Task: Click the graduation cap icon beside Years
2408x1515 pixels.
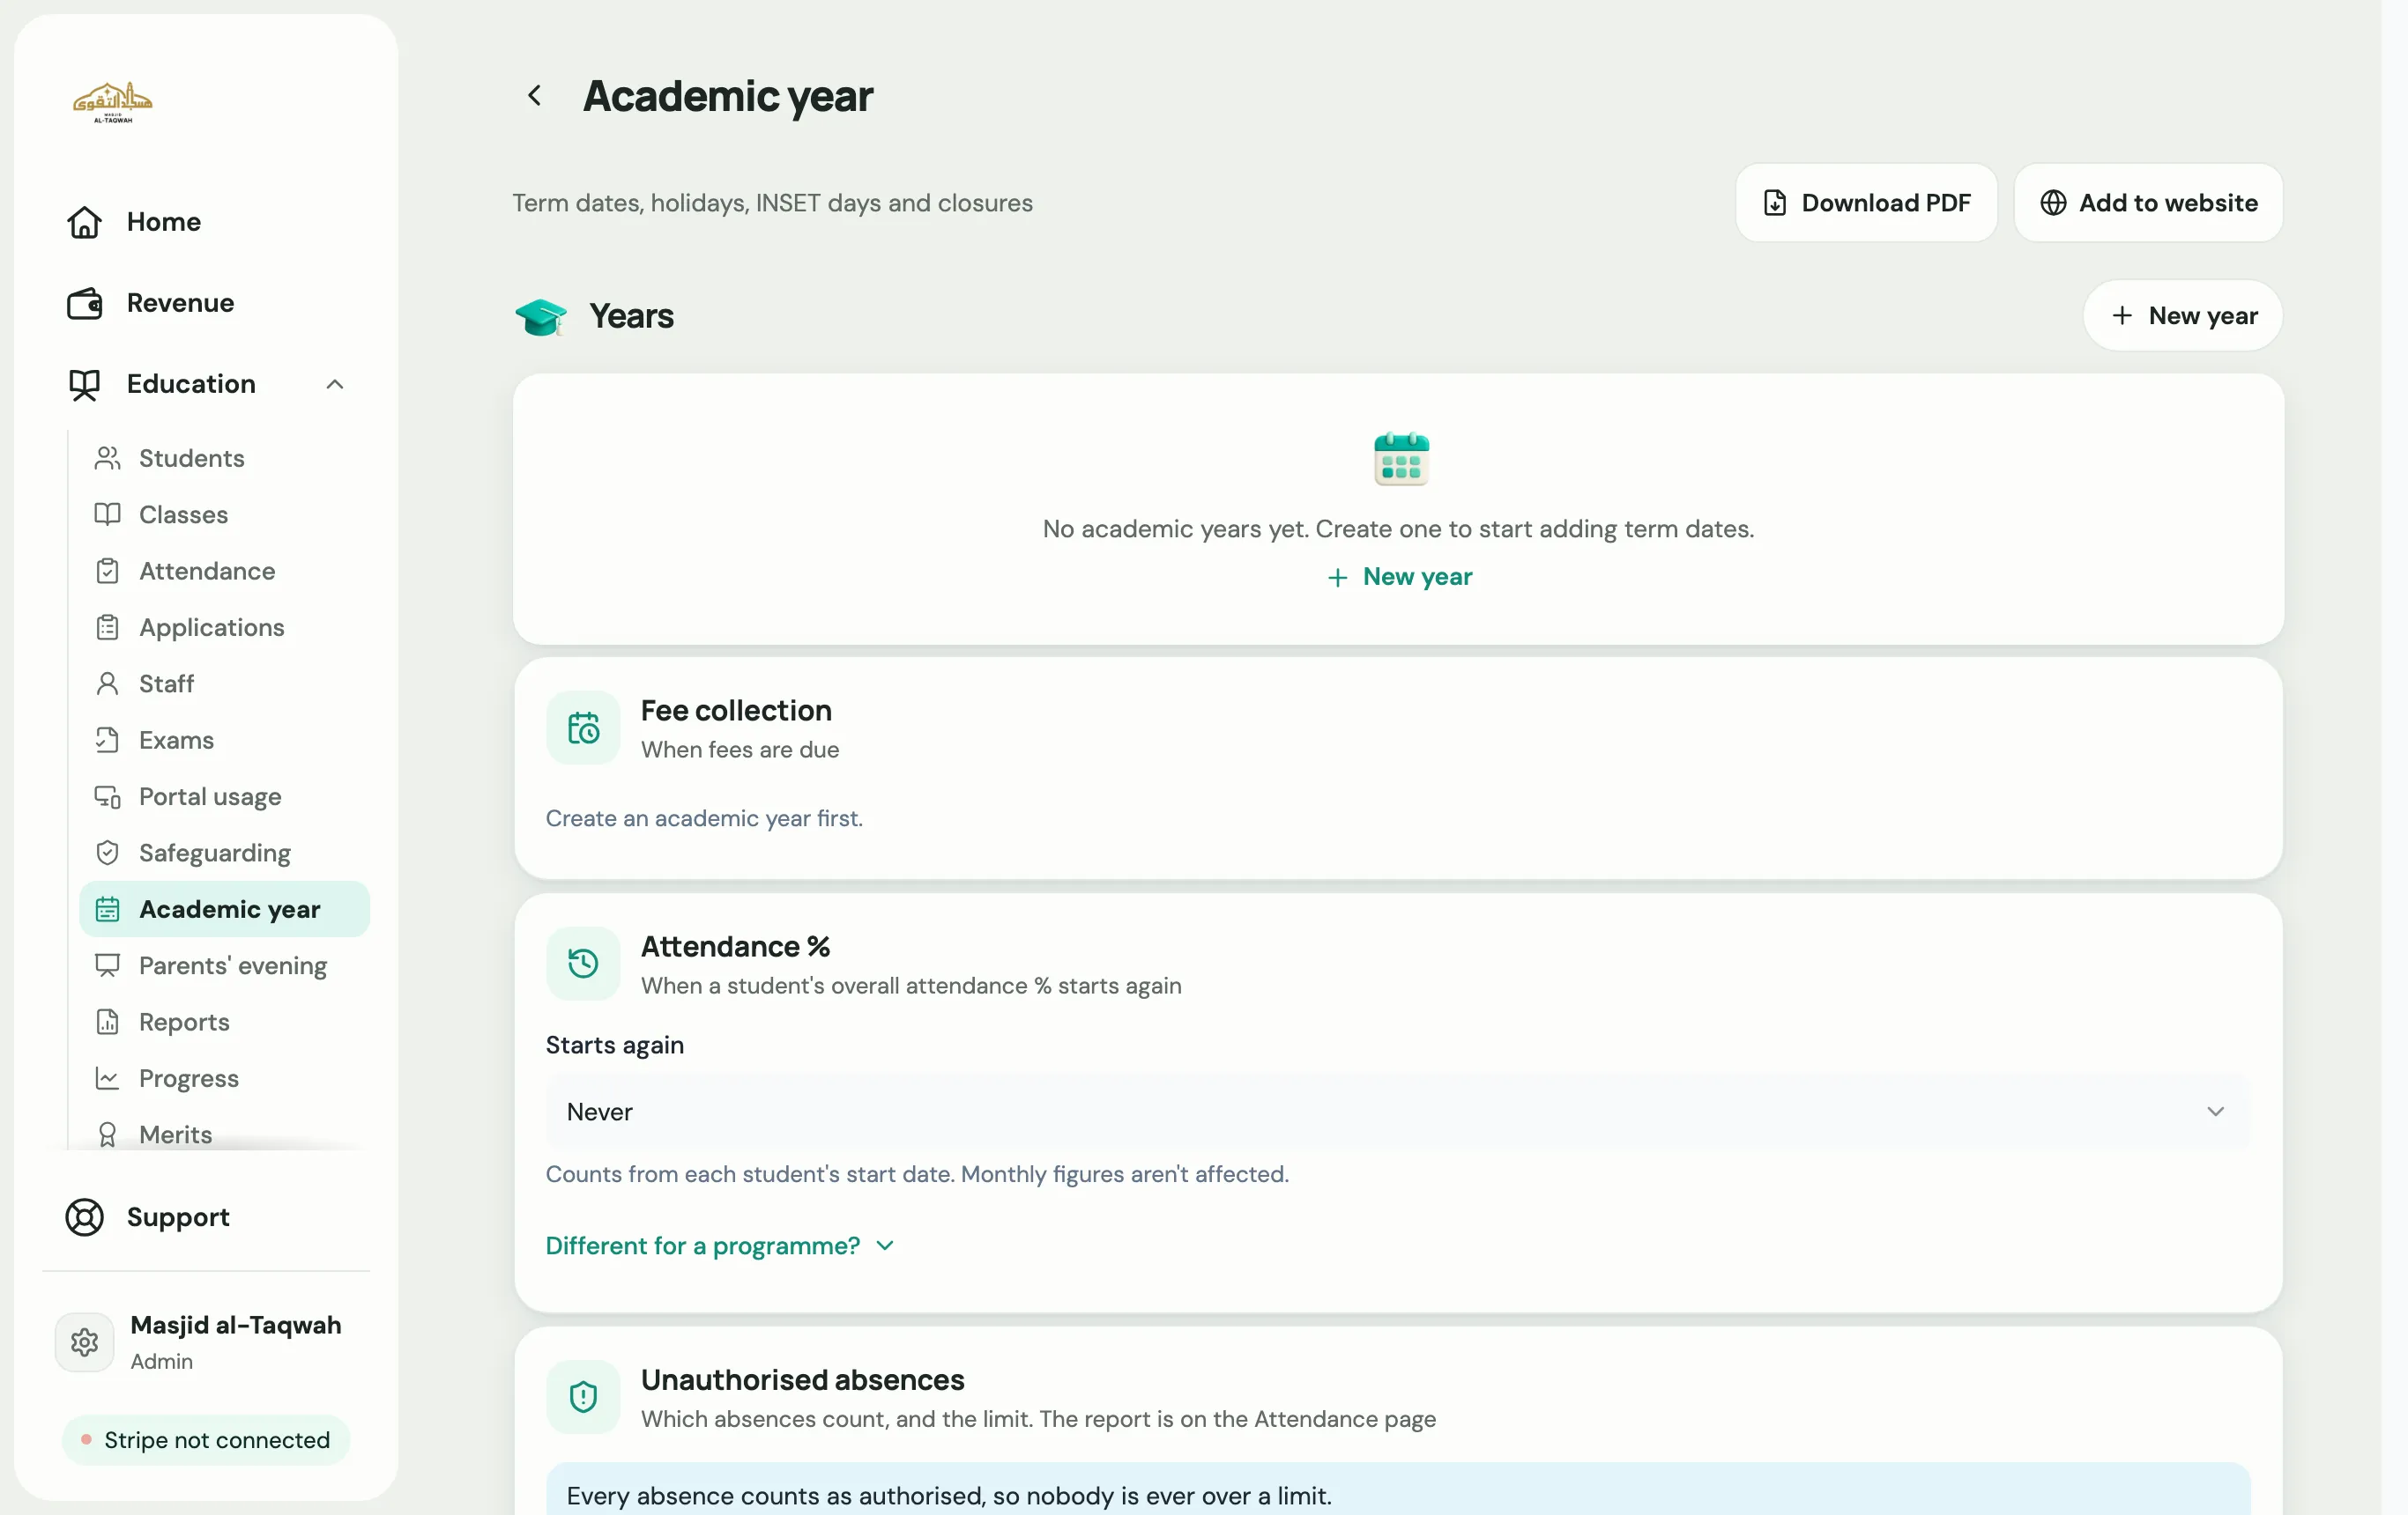Action: 541,317
